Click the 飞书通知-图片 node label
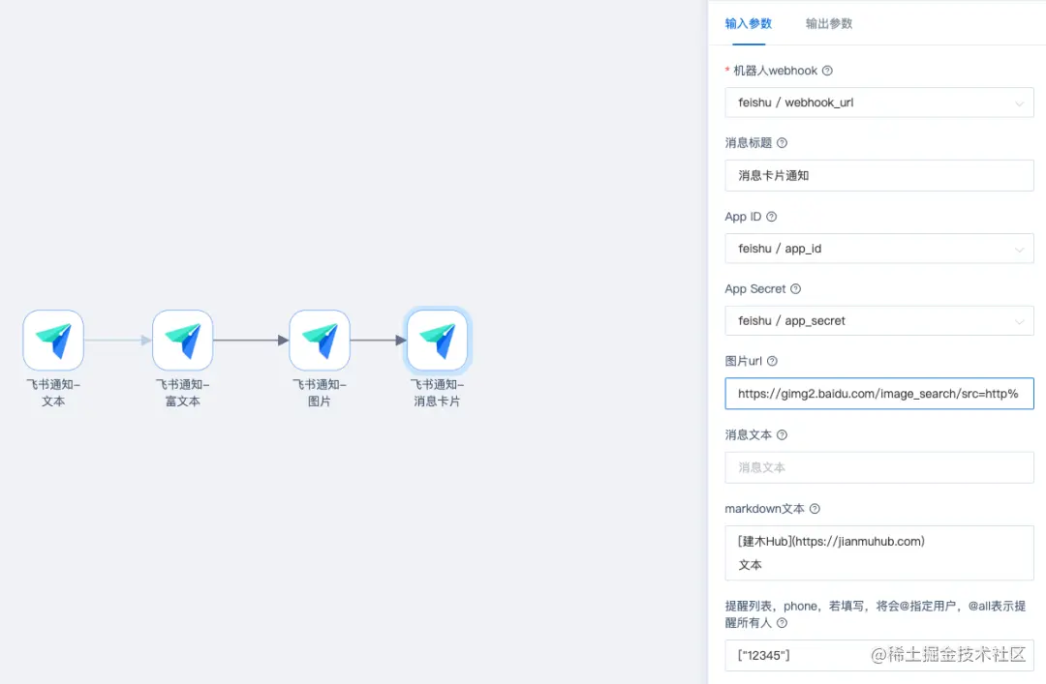This screenshot has width=1046, height=684. 320,393
